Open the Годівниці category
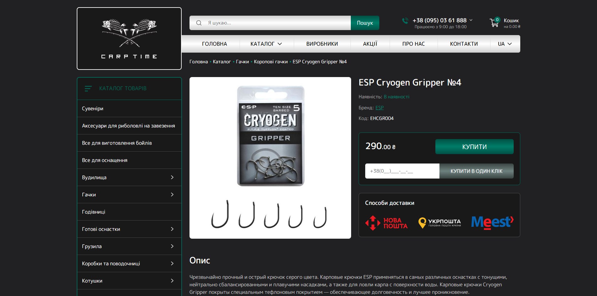This screenshot has width=597, height=296. coord(129,212)
